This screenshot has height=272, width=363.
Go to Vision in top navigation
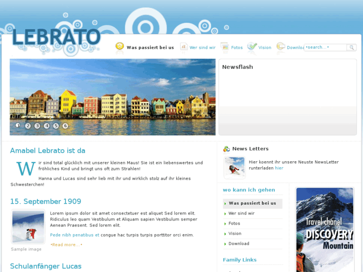pos(265,47)
